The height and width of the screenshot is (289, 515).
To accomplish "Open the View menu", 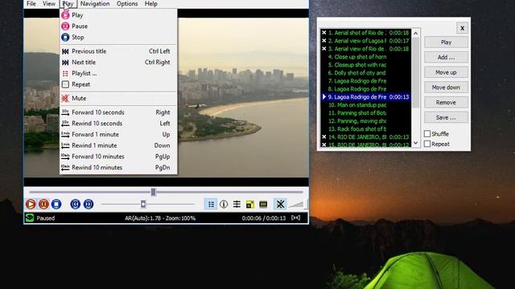I will [49, 3].
